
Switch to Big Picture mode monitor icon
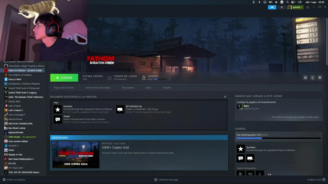[x=308, y=7]
